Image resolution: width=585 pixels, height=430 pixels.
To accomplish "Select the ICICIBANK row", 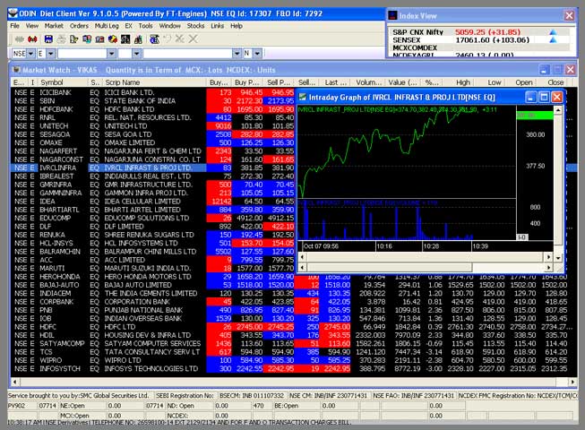I will 153,92.
